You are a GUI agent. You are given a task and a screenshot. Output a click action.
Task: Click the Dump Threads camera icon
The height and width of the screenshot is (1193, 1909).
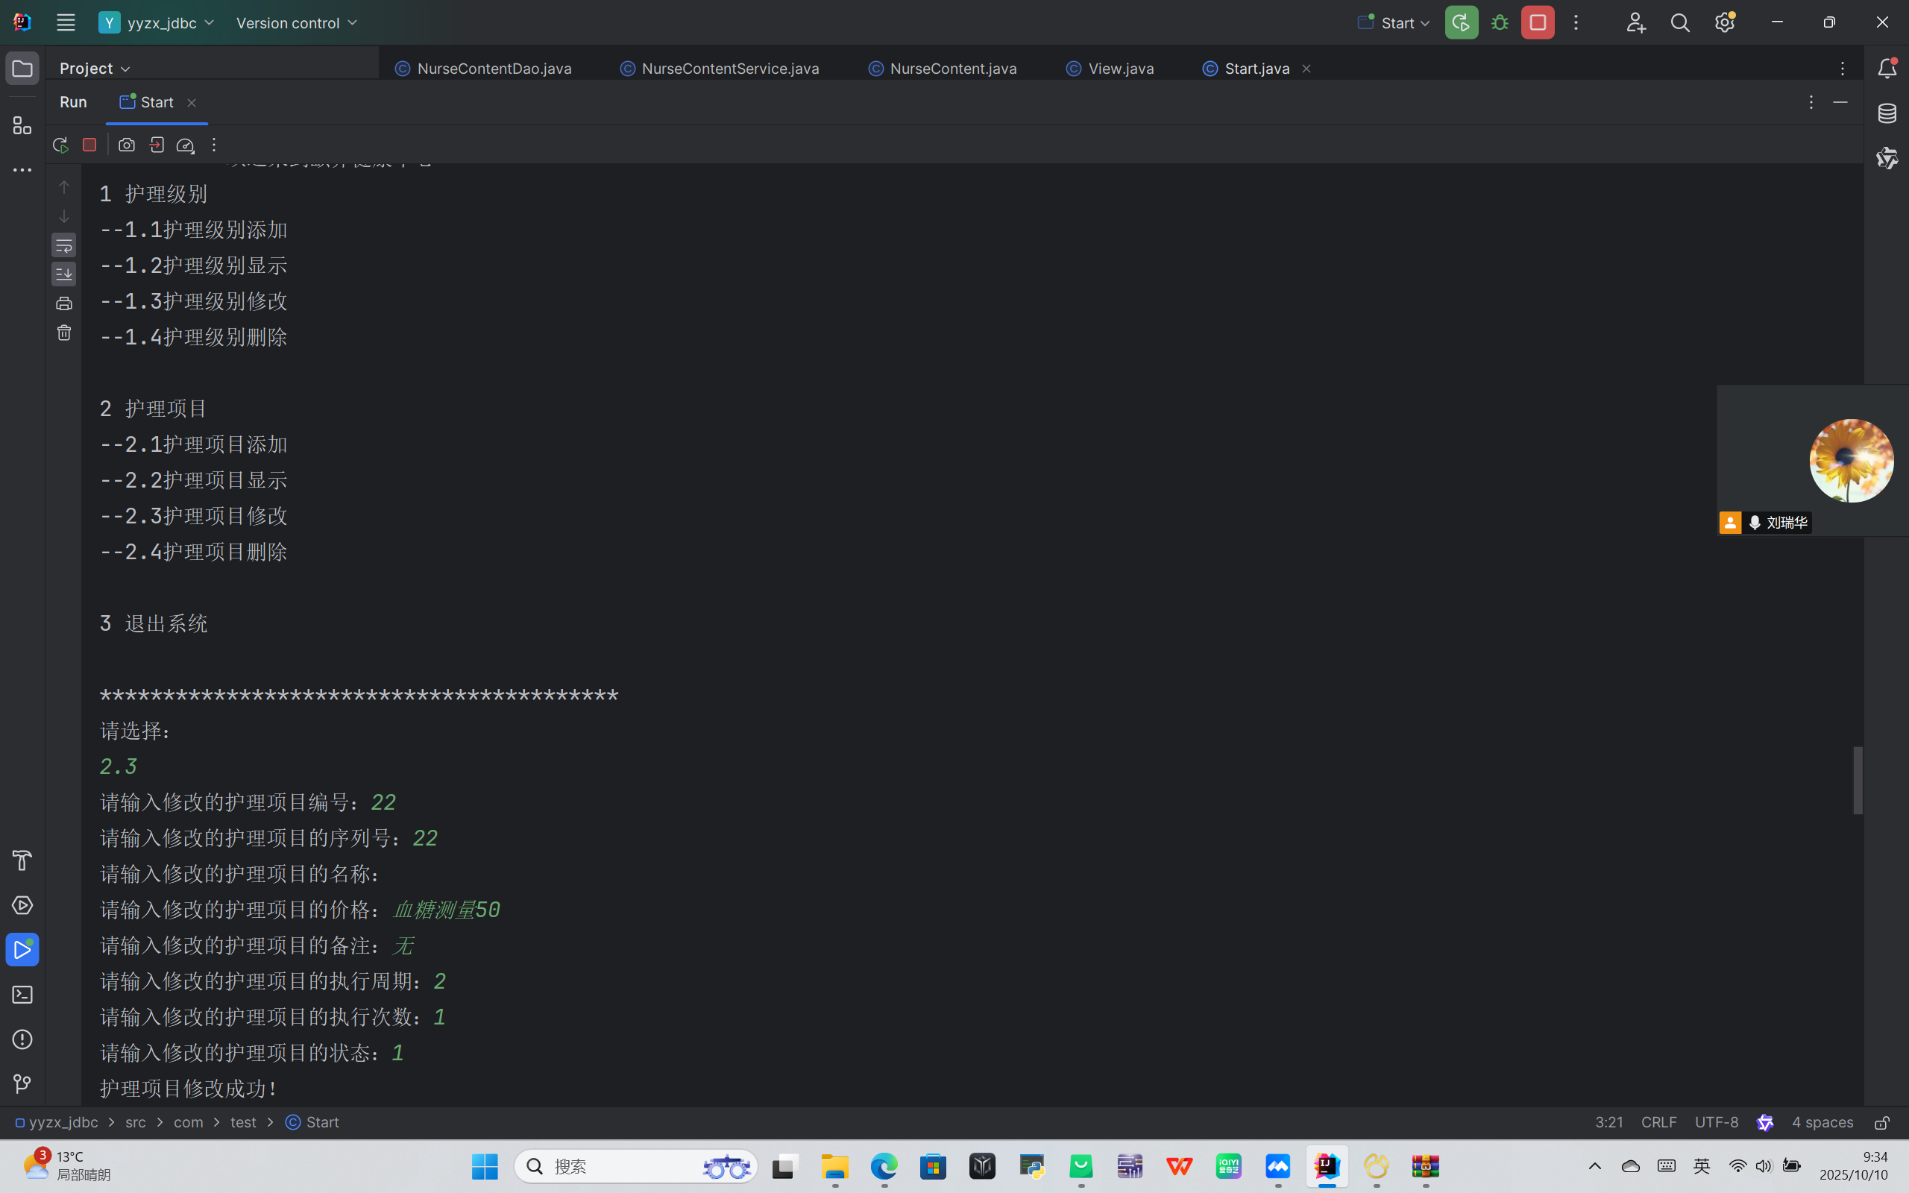126,145
